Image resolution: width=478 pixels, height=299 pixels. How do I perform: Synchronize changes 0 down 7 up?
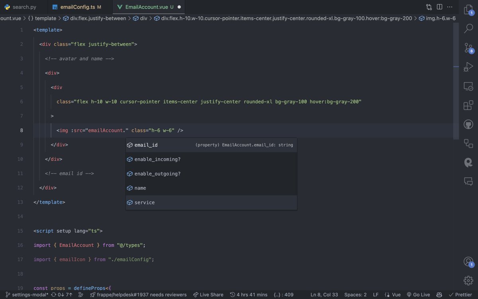click(62, 295)
